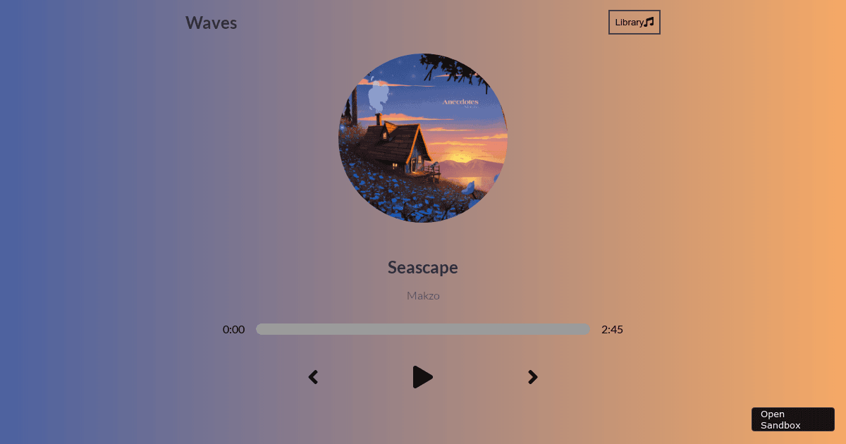Click the Anecdotes text on album cover
The height and width of the screenshot is (444, 846).
pos(460,101)
